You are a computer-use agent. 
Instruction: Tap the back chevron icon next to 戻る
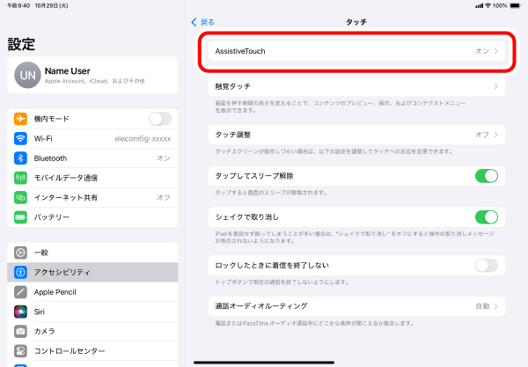pyautogui.click(x=194, y=22)
